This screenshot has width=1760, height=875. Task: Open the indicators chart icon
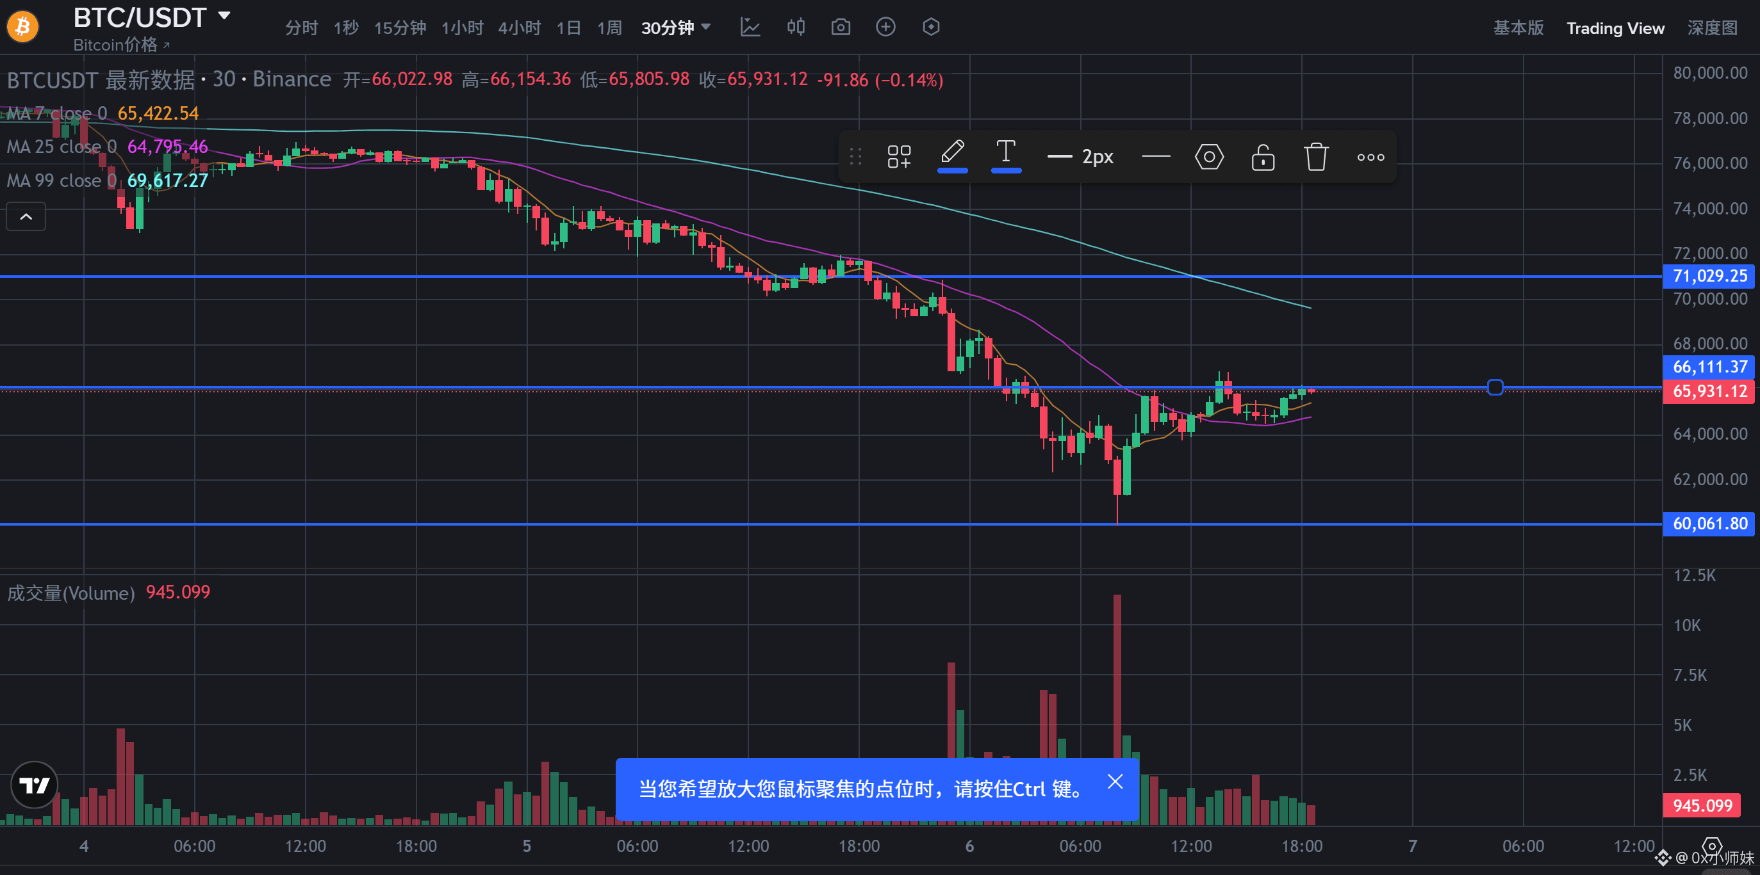point(750,28)
